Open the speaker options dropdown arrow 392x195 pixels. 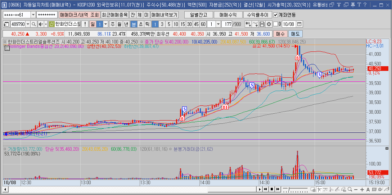click(x=45, y=24)
